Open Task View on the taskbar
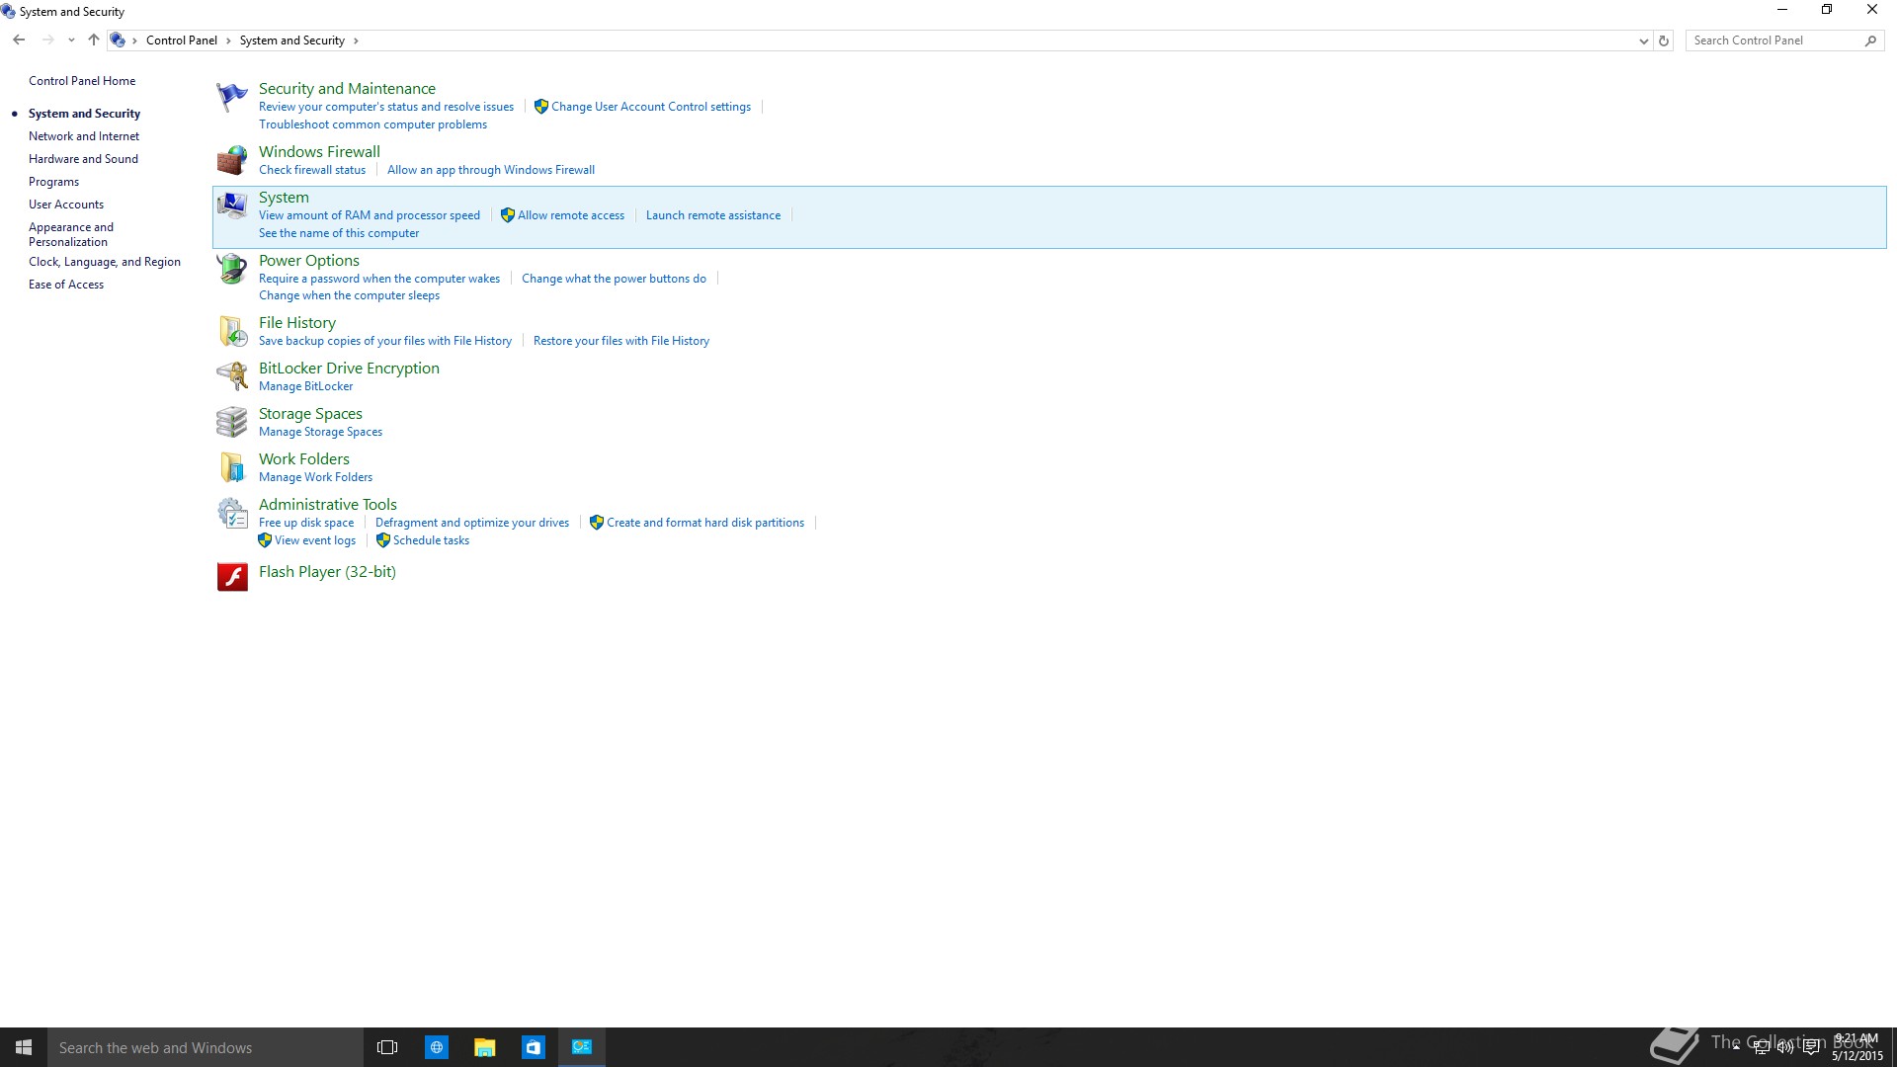 pos(387,1047)
